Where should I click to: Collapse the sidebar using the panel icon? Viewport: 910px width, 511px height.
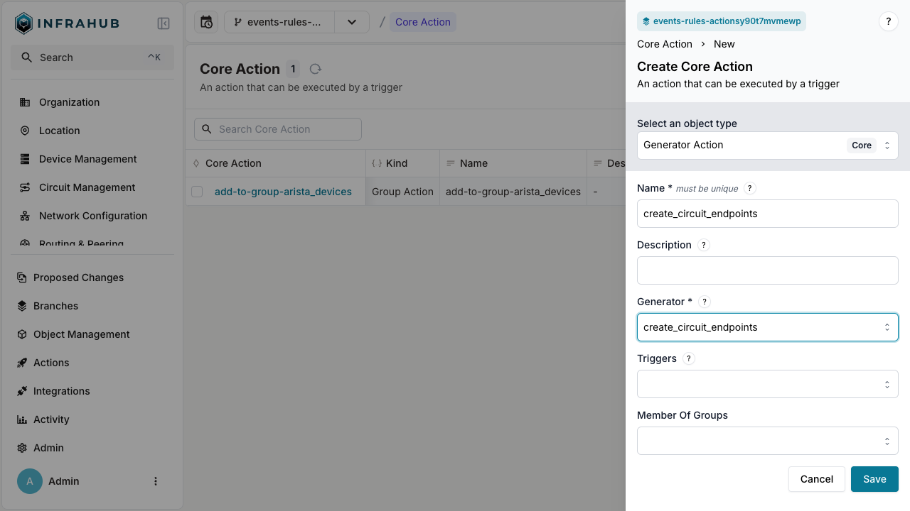point(164,23)
